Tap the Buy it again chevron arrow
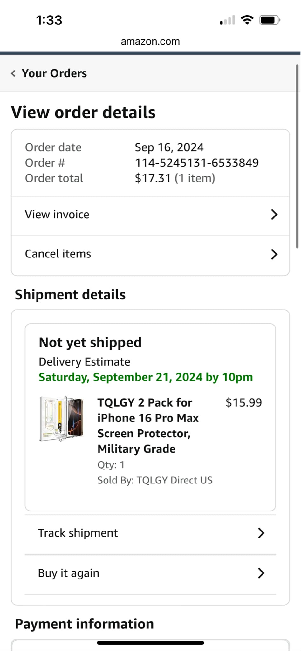301x651 pixels. click(x=261, y=573)
